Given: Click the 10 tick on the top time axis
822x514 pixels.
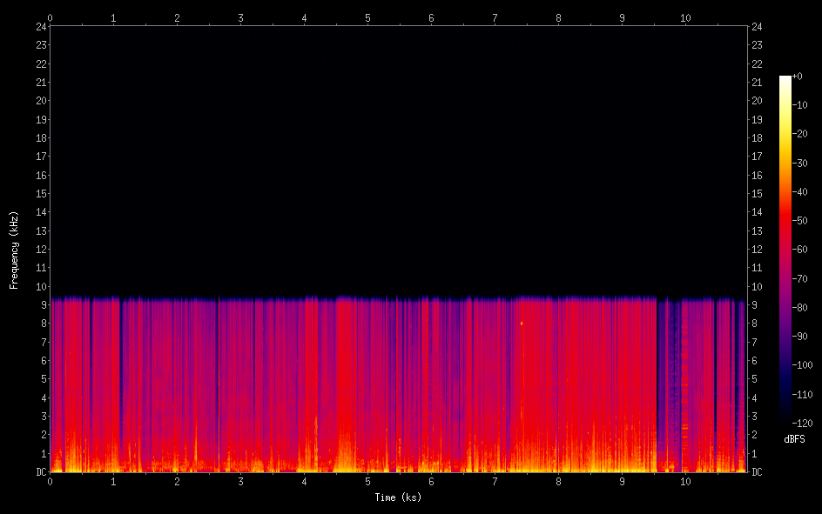Looking at the screenshot, I should point(685,17).
